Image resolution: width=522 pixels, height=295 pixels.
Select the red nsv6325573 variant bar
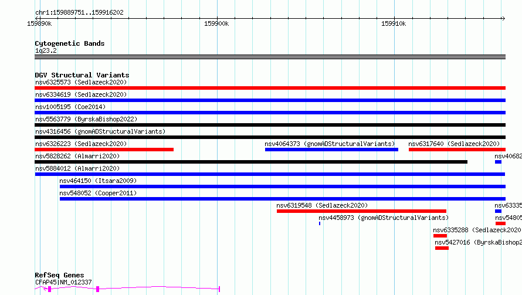point(270,88)
